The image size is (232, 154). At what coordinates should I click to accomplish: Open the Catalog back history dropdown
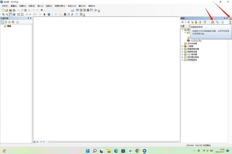(185, 22)
